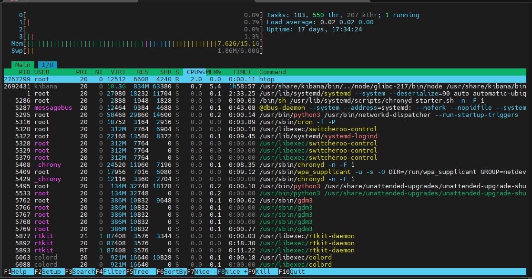Open Help with the F1 button
The image size is (532, 279).
tap(19, 271)
